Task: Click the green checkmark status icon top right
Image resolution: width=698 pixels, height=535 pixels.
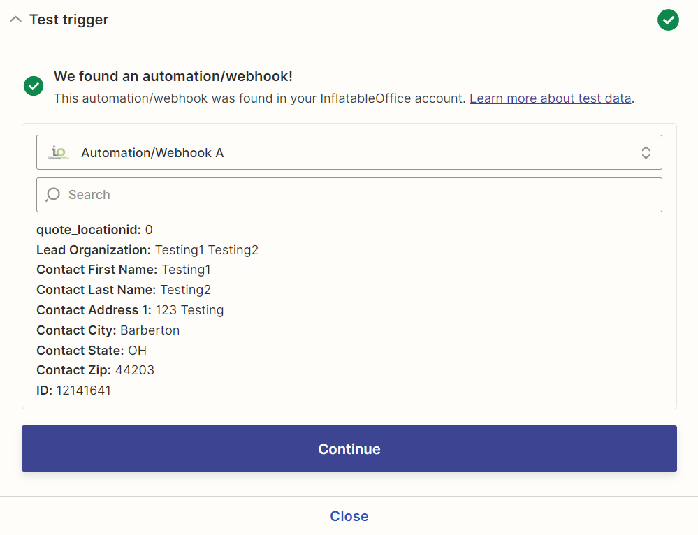Action: click(x=668, y=20)
